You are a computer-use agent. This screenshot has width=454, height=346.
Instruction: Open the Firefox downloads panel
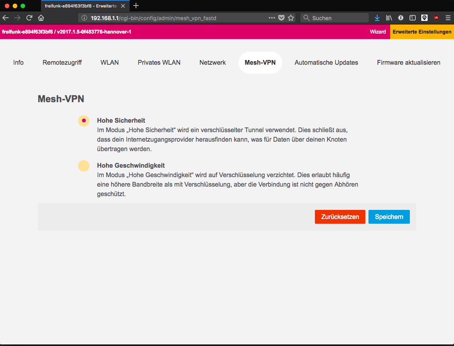(377, 18)
